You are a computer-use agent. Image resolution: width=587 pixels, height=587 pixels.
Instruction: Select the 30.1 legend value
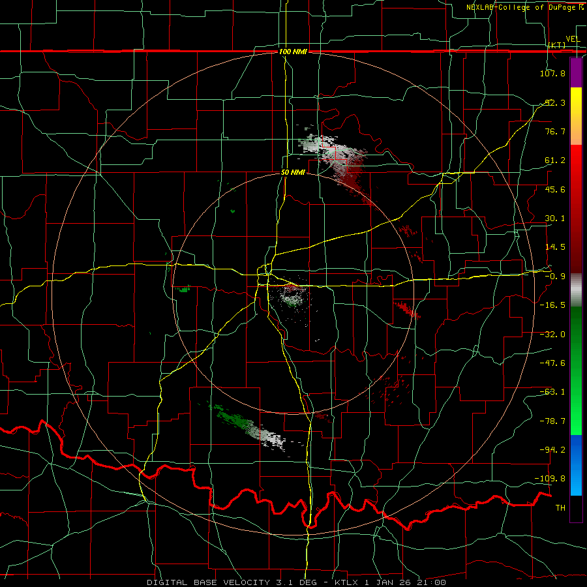pos(554,218)
